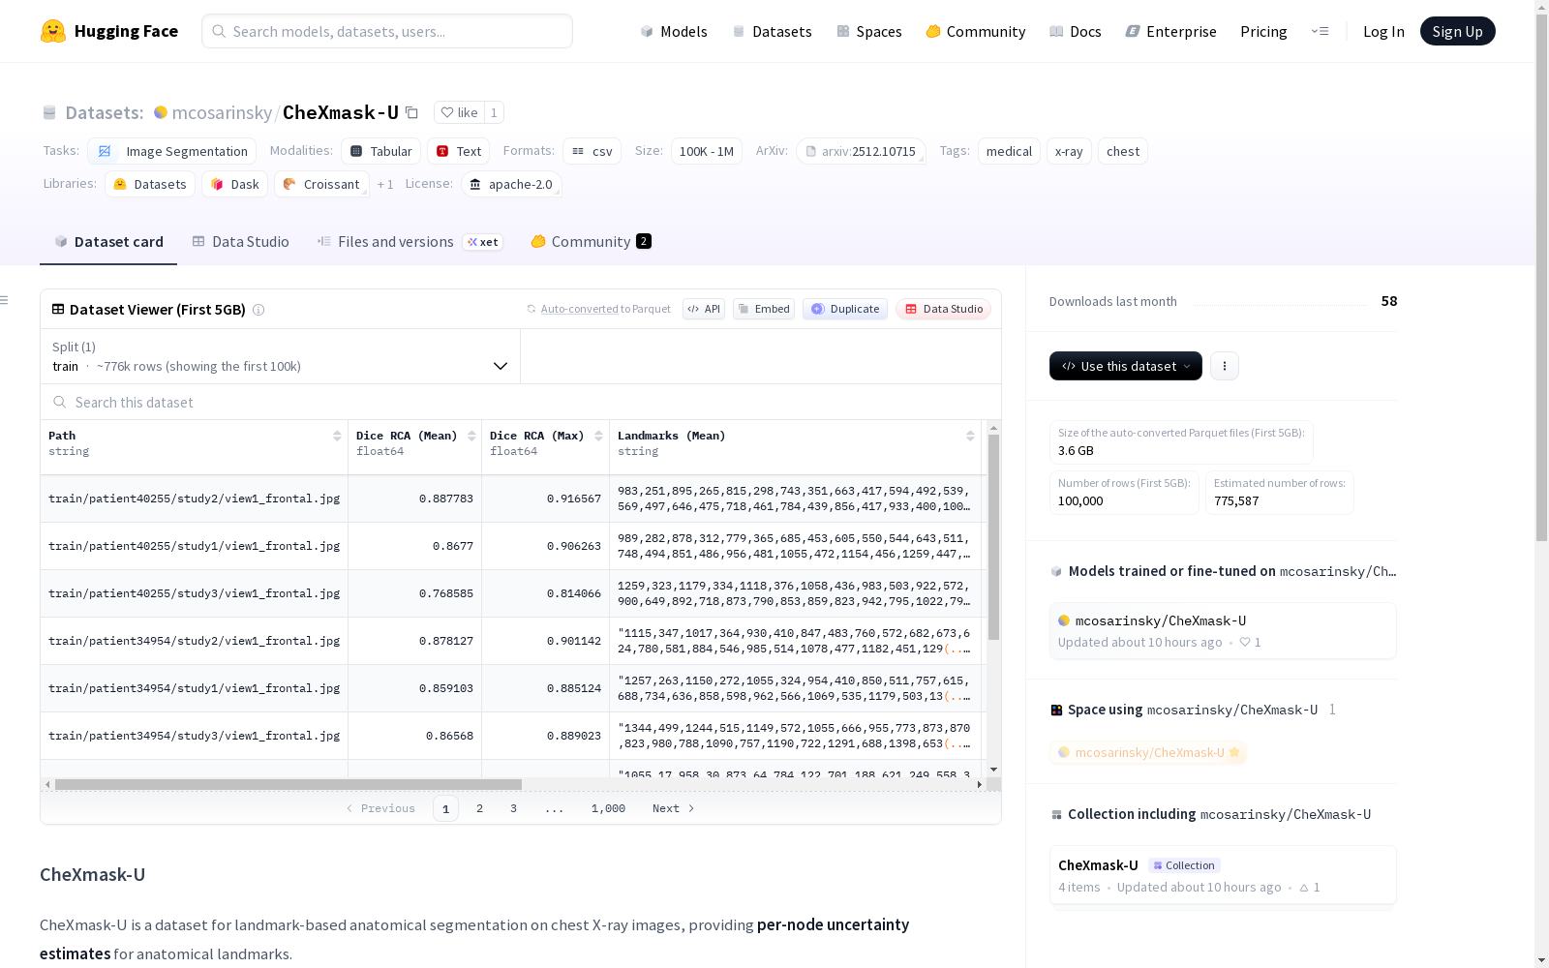The width and height of the screenshot is (1549, 968).
Task: Click the 100K - 1M size tag
Action: [706, 151]
